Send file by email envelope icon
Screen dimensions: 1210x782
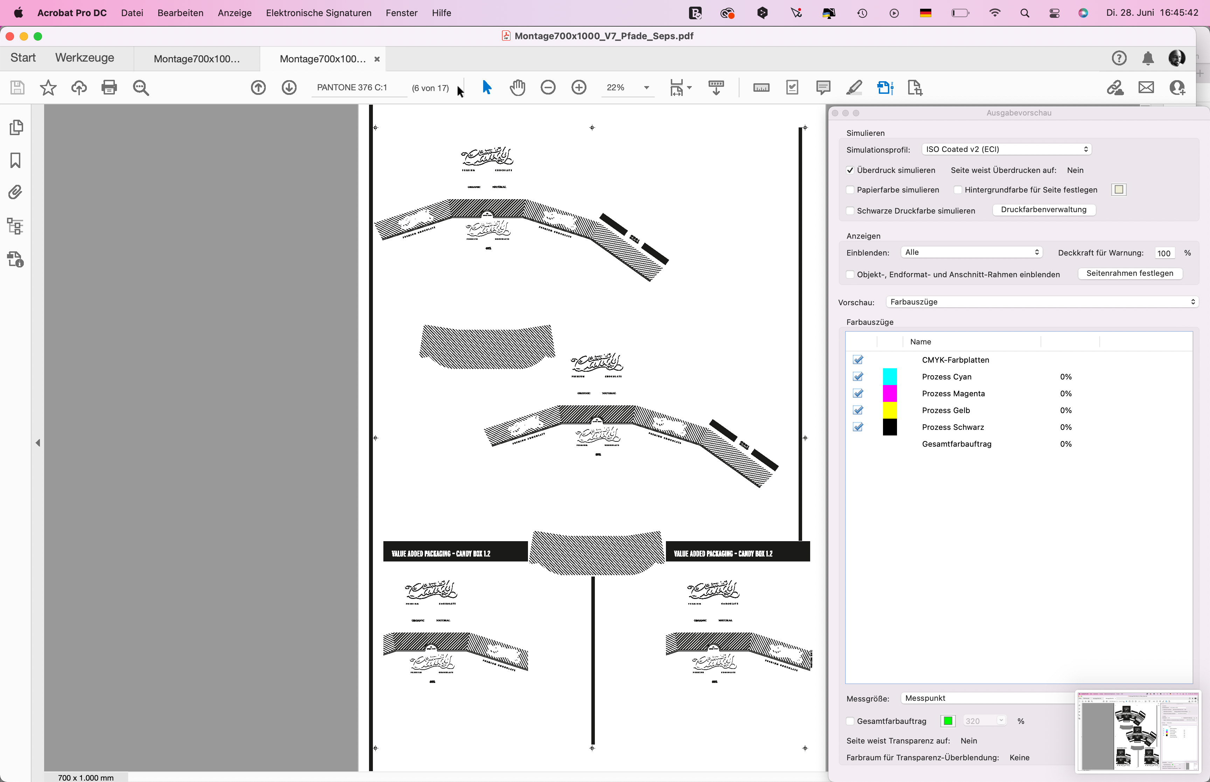pos(1146,88)
